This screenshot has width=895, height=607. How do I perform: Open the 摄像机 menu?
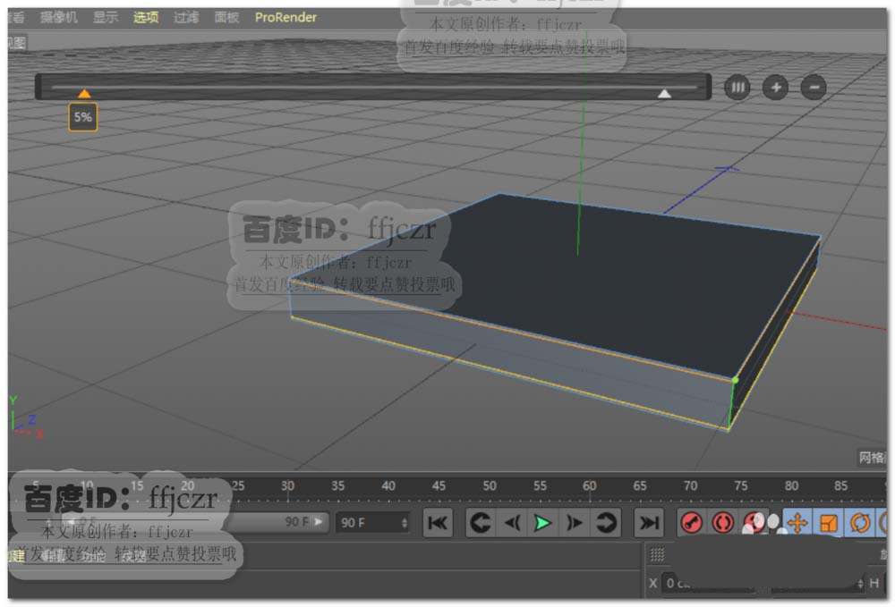click(x=58, y=17)
